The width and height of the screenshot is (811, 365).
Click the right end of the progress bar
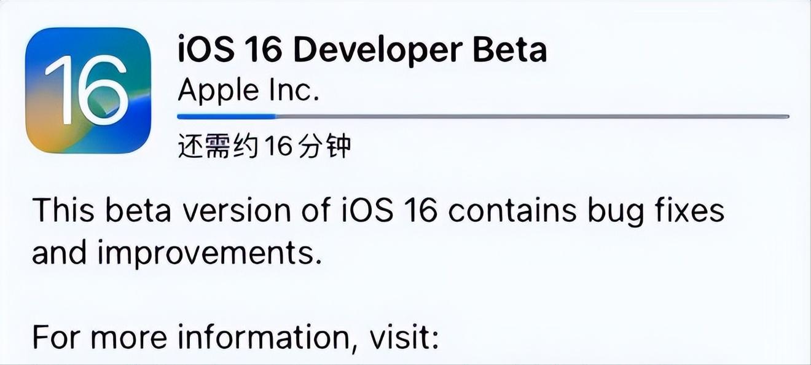pos(785,116)
